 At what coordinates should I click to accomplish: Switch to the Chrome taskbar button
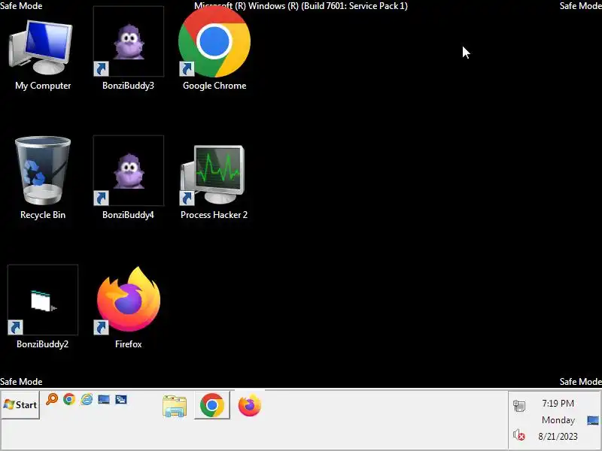pos(212,405)
